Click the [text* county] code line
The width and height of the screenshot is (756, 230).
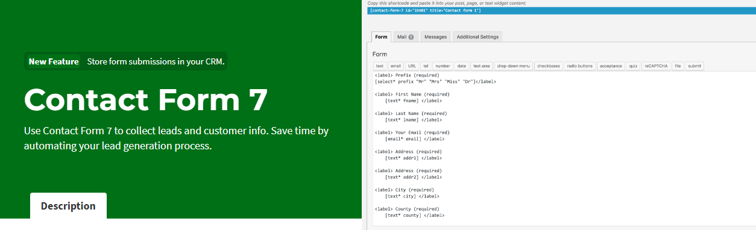click(x=414, y=215)
